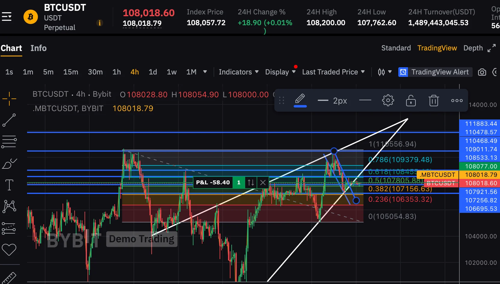
Task: Click the Index Price value 108,057.72
Action: click(x=206, y=23)
